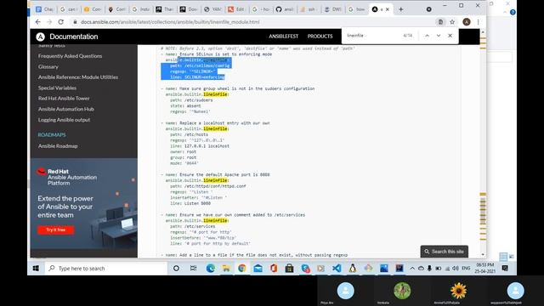Click the volume speaker tray icon

coord(456,269)
